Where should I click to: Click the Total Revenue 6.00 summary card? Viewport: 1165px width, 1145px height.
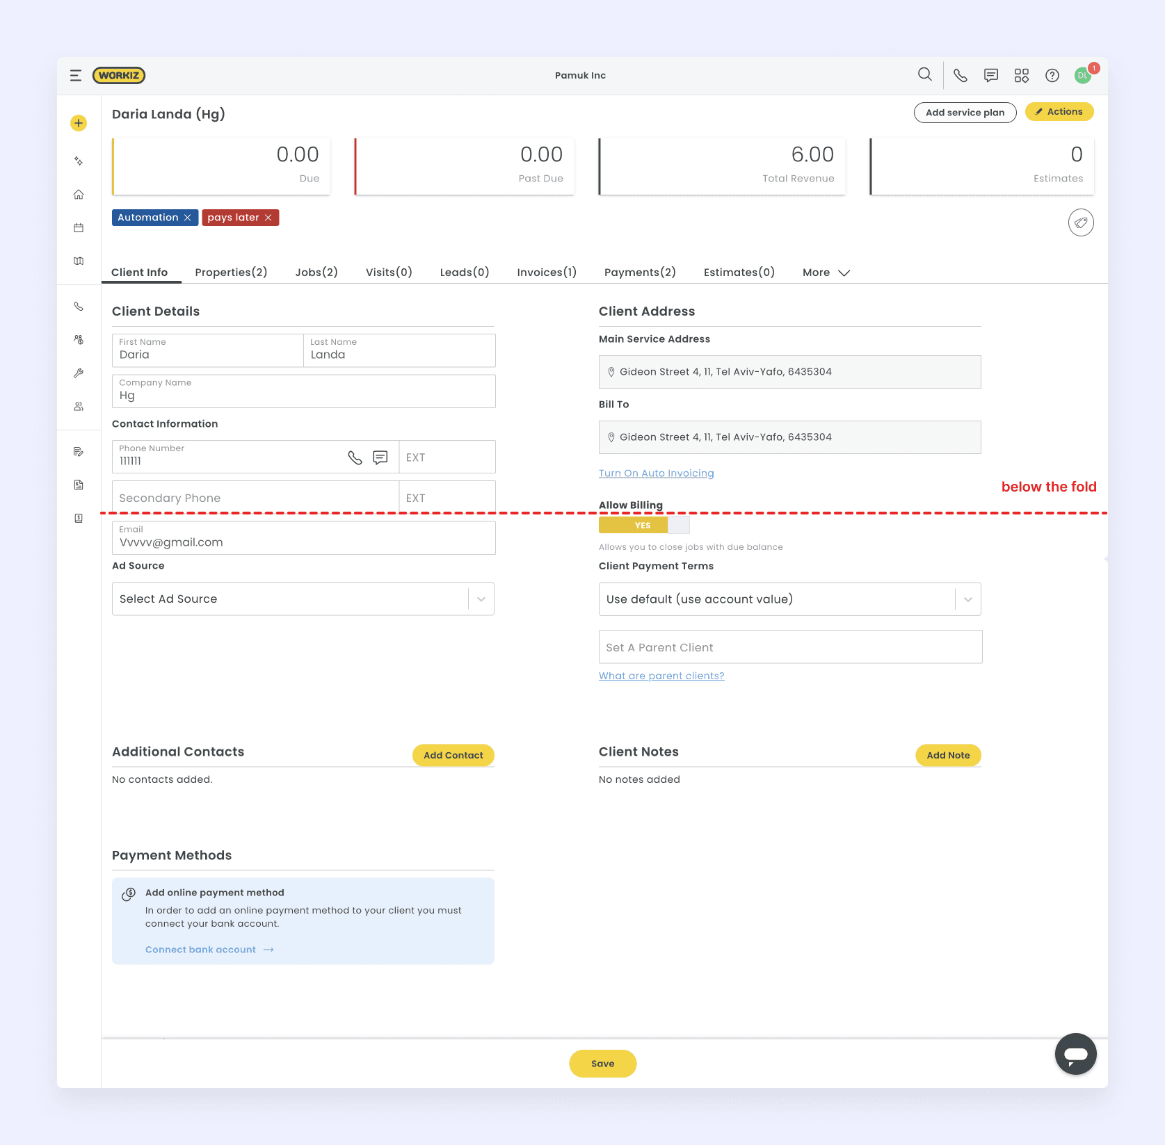click(x=722, y=166)
